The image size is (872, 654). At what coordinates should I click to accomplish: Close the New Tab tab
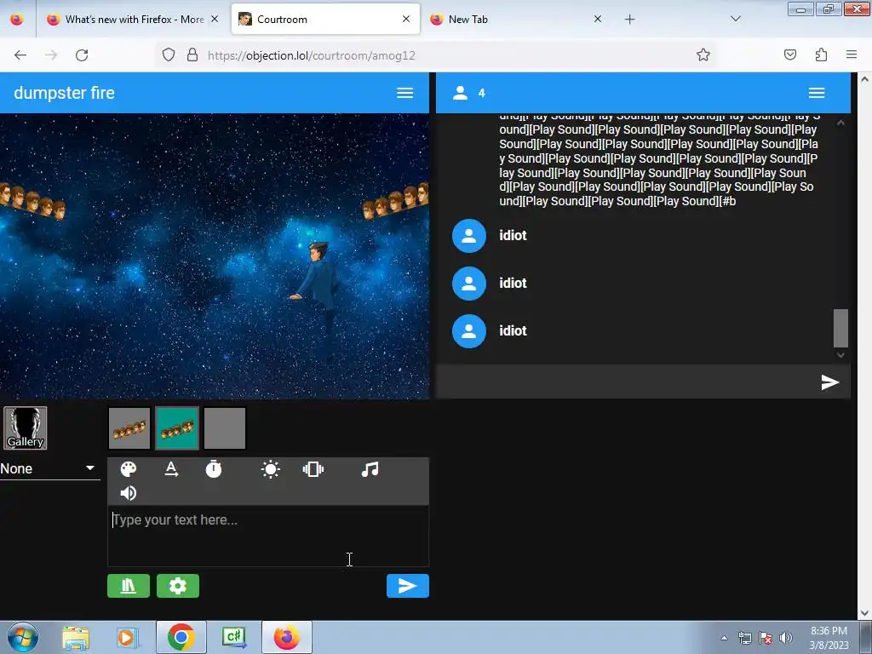(x=597, y=19)
